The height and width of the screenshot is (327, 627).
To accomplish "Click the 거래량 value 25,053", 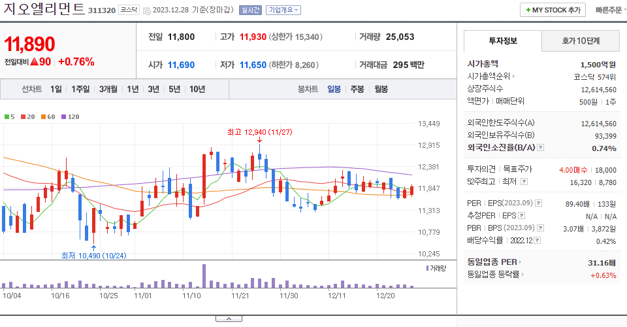I will point(400,37).
